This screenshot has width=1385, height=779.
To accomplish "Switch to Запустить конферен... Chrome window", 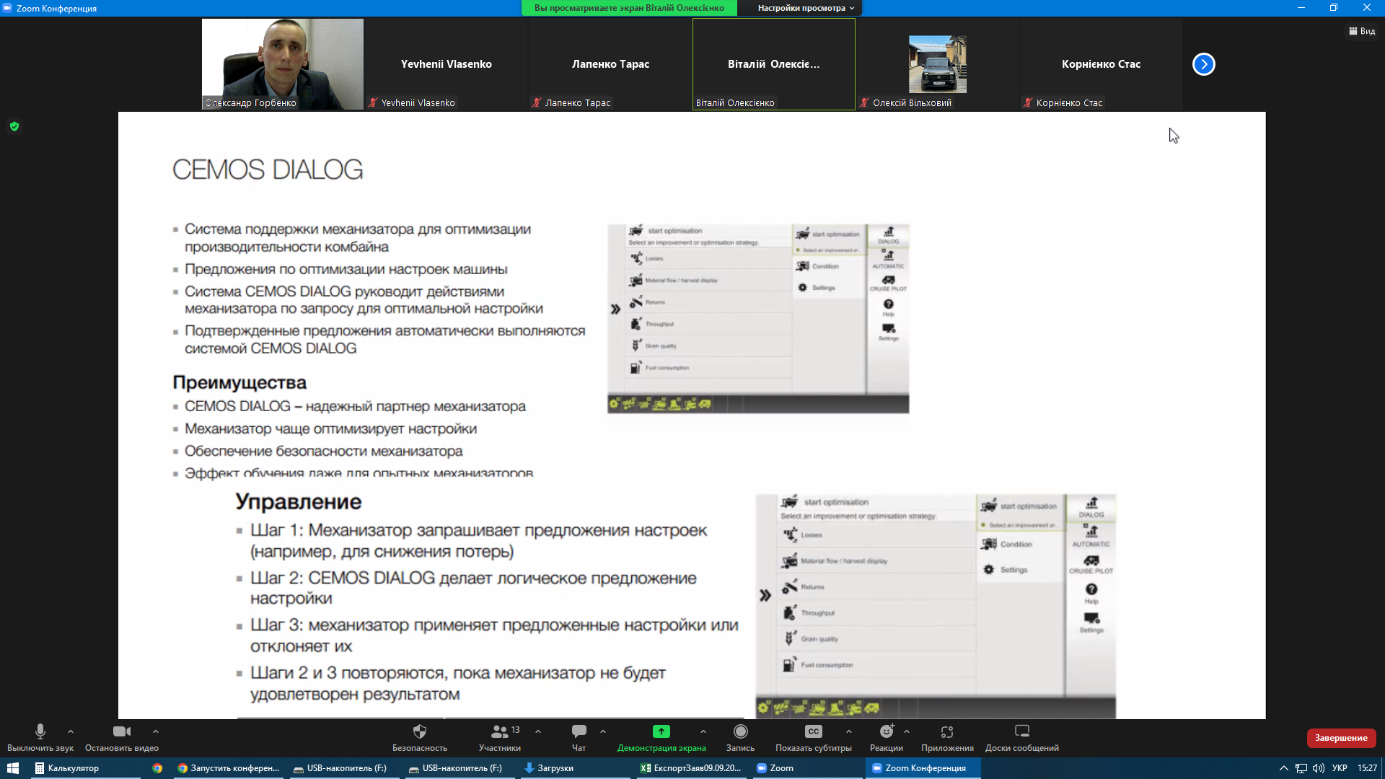I will pos(229,768).
